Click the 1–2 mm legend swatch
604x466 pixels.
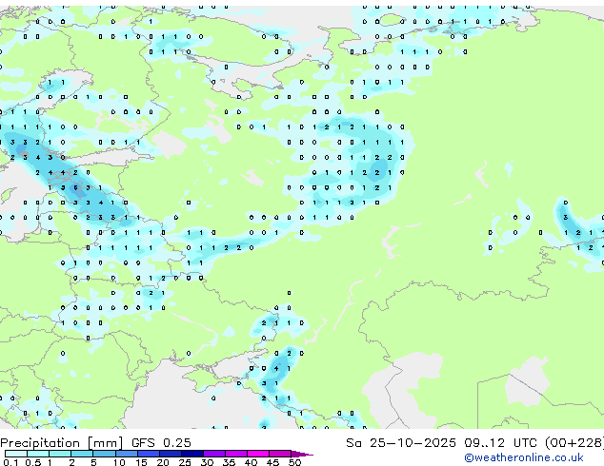click(60, 454)
